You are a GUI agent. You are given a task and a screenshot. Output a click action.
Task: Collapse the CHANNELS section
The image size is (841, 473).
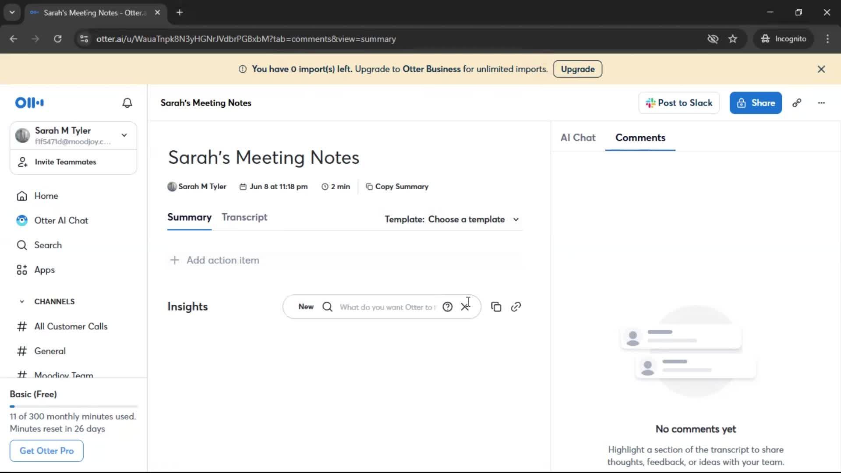click(x=22, y=301)
